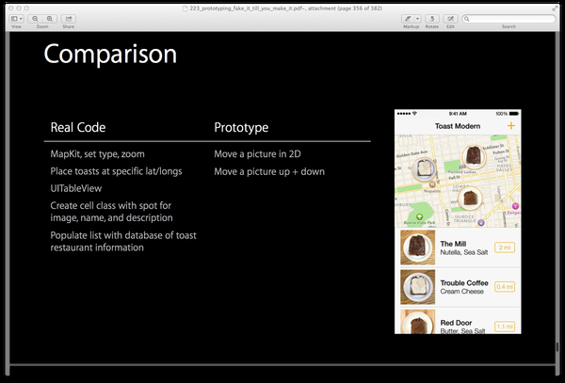Image resolution: width=565 pixels, height=383 pixels.
Task: Open the View sidebar mode button
Action: tap(14, 19)
